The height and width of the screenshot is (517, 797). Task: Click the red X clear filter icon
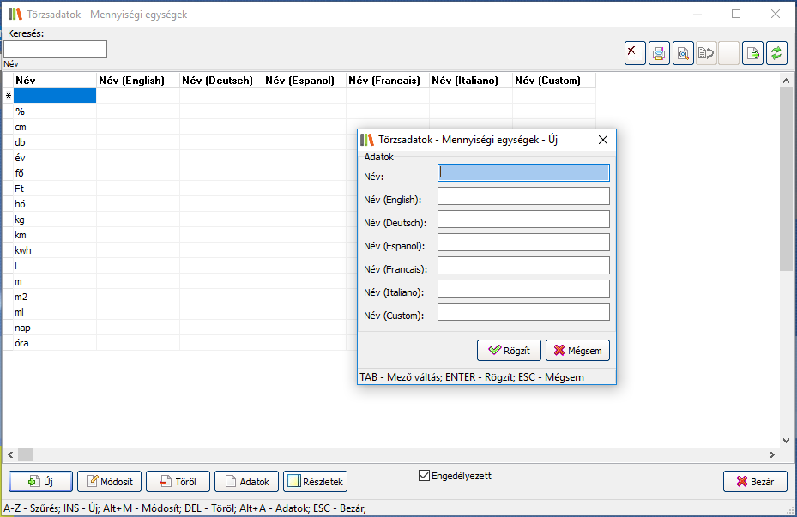635,53
